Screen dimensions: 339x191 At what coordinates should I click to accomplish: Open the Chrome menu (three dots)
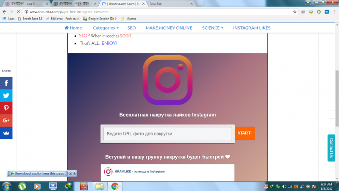(x=335, y=12)
